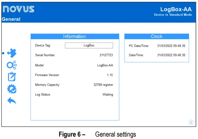The image size is (198, 139).
Task: Click the Log Status label
Action: click(x=43, y=94)
